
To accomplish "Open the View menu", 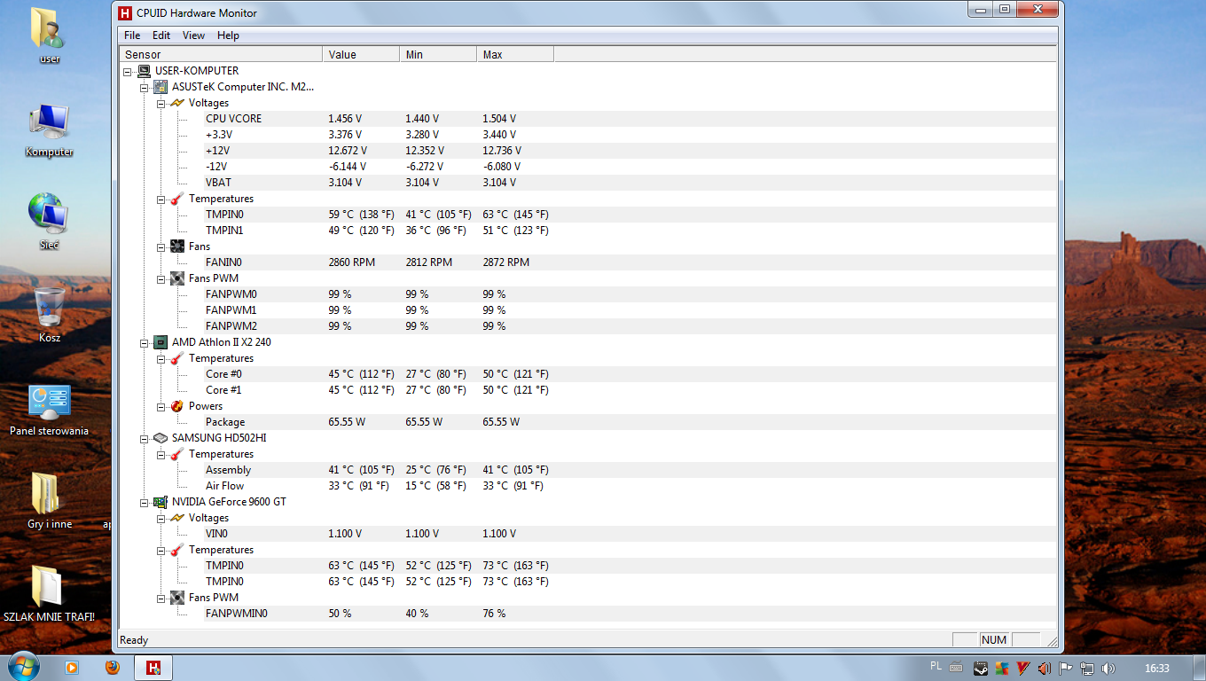I will [x=193, y=35].
